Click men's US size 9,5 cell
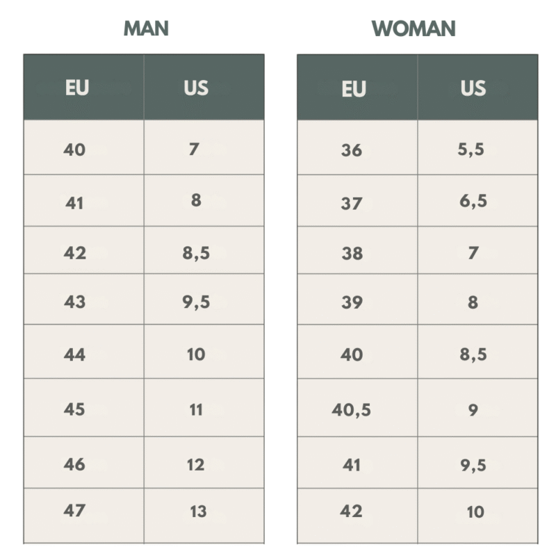556x556 pixels. [204, 299]
